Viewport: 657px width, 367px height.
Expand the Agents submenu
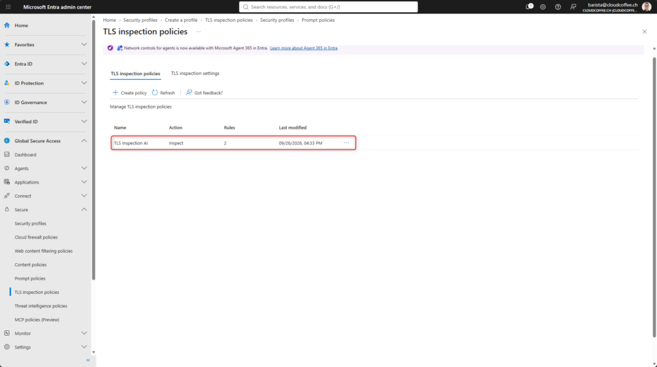pos(84,168)
